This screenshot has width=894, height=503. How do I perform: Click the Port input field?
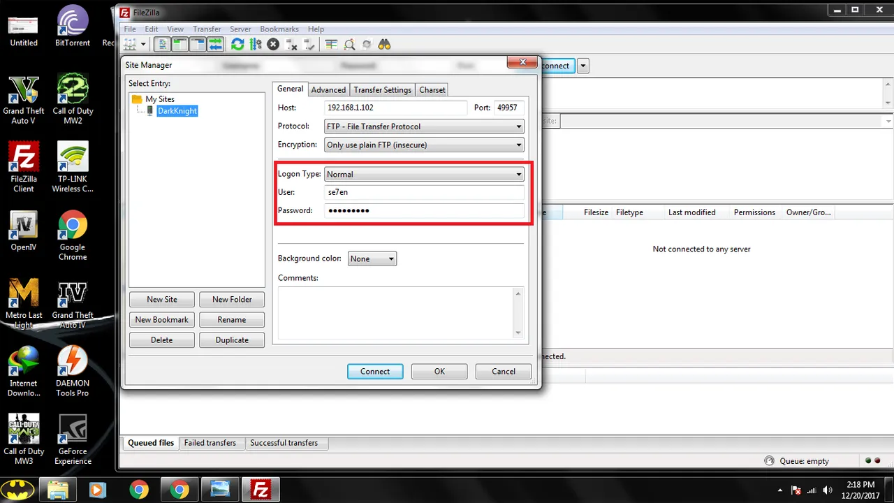(509, 108)
